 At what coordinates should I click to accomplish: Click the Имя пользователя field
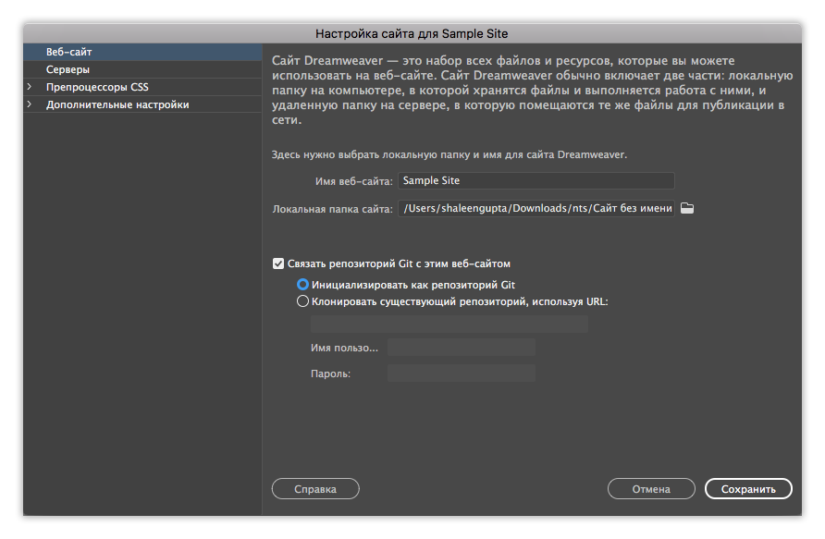[461, 347]
